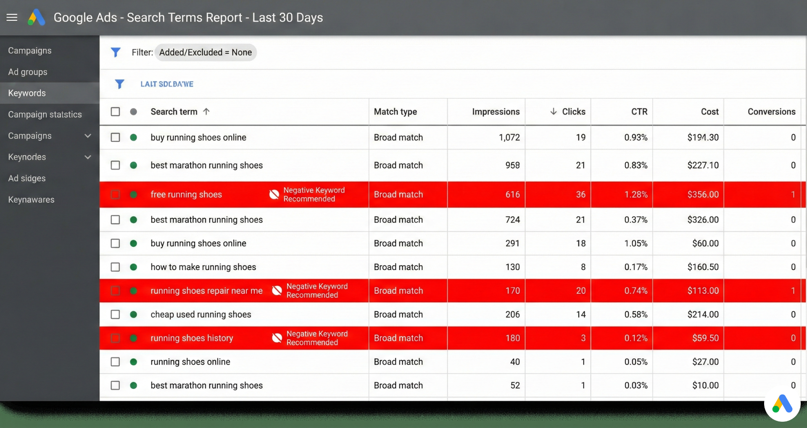The image size is (807, 428).
Task: Select Keywords in the left sidebar
Action: click(x=27, y=93)
